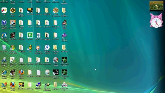The height and width of the screenshot is (93, 165).
Task: Launch Game Booster
Action: click(56, 60)
